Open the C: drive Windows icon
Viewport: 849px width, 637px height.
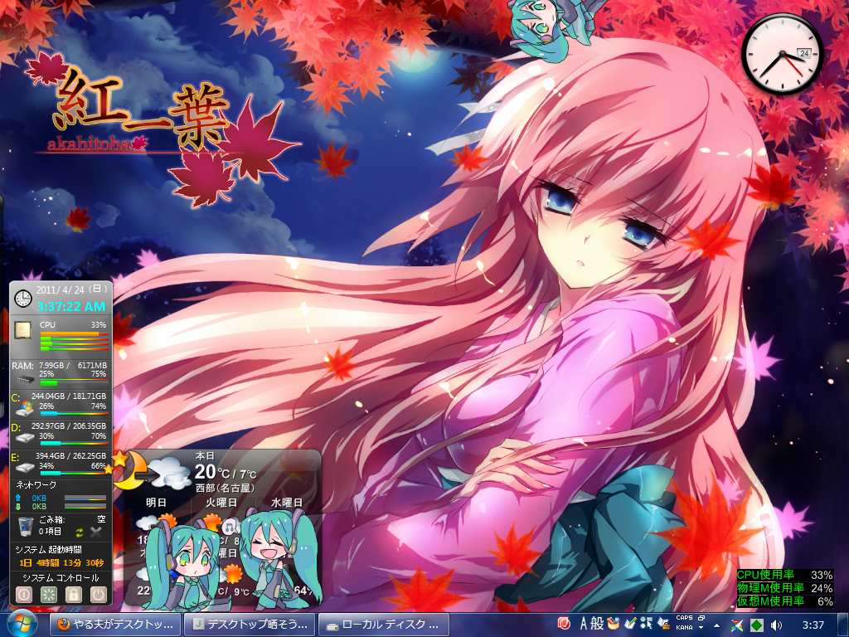(x=24, y=409)
